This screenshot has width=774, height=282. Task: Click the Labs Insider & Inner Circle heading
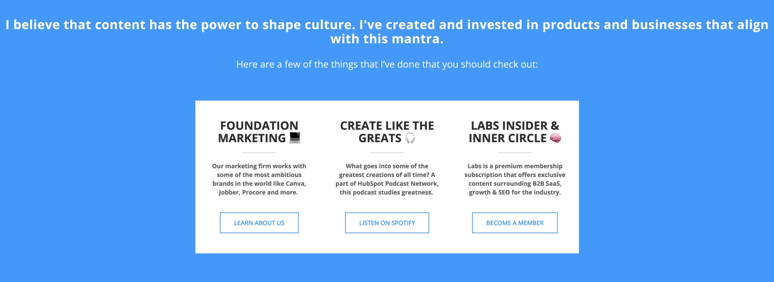(515, 132)
